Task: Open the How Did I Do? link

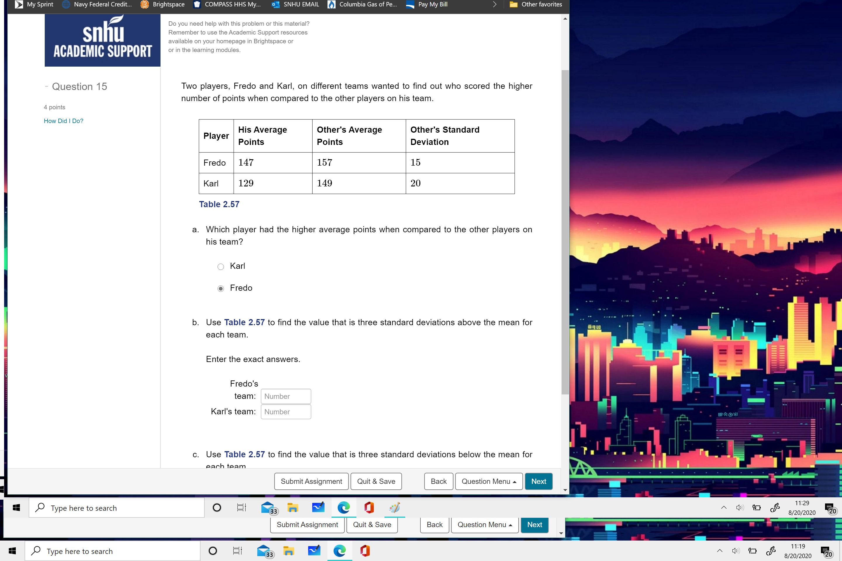Action: [63, 121]
